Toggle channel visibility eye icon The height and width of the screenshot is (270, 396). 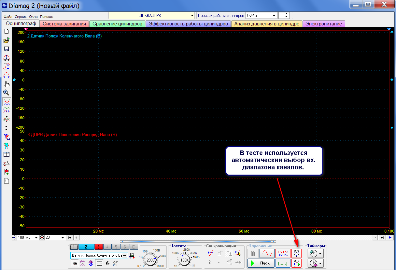coord(75,263)
